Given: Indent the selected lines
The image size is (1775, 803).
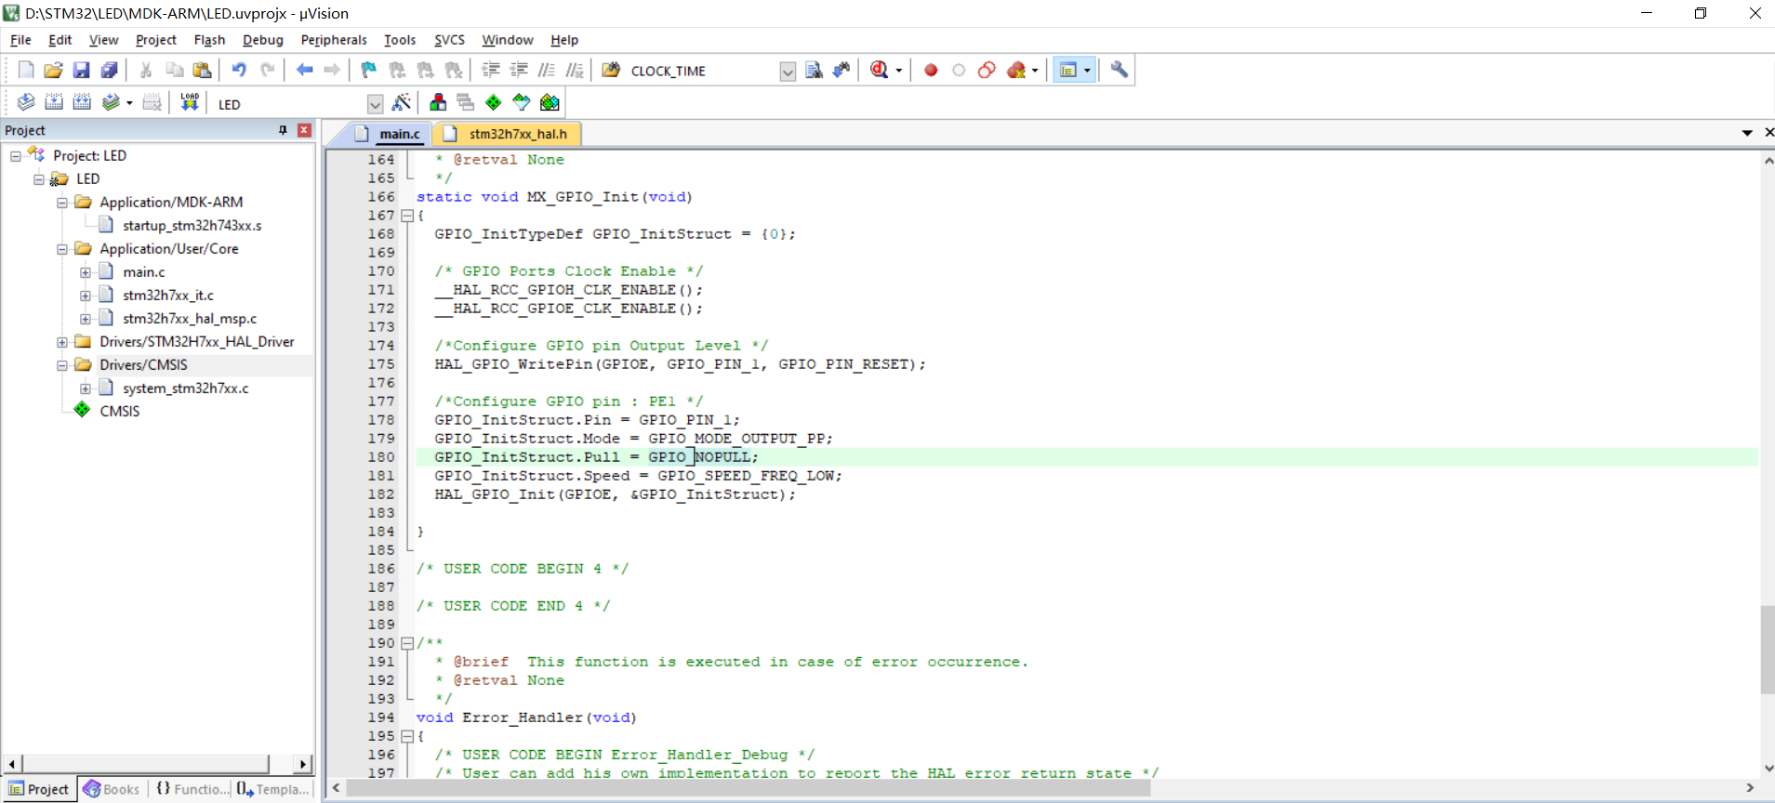Looking at the screenshot, I should 491,70.
